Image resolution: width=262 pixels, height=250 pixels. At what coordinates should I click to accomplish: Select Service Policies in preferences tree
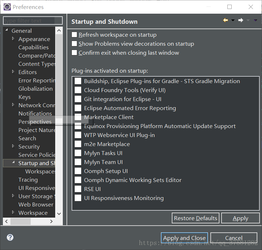coord(37,155)
